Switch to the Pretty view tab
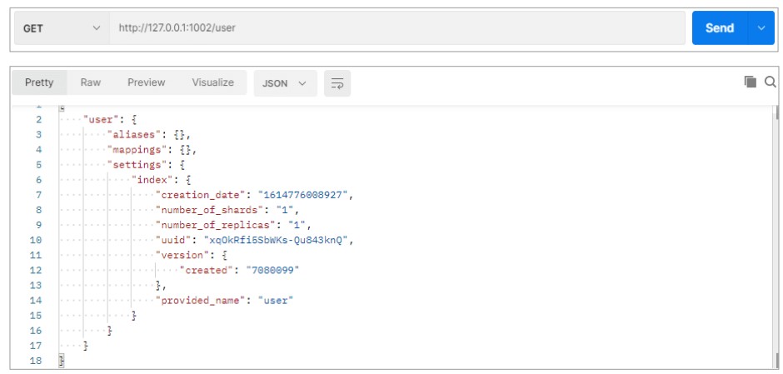The width and height of the screenshot is (783, 374). tap(39, 82)
